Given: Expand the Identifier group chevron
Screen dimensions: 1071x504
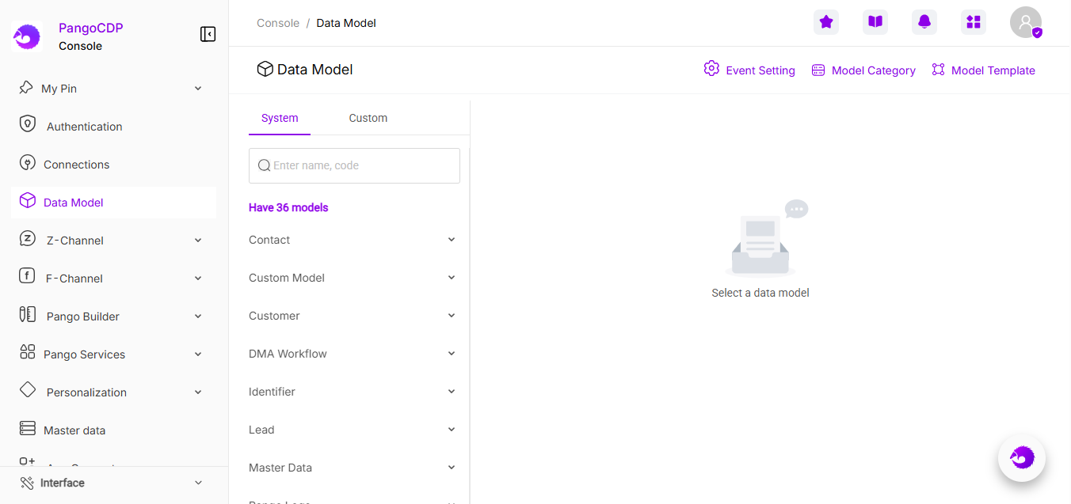Looking at the screenshot, I should coord(452,392).
